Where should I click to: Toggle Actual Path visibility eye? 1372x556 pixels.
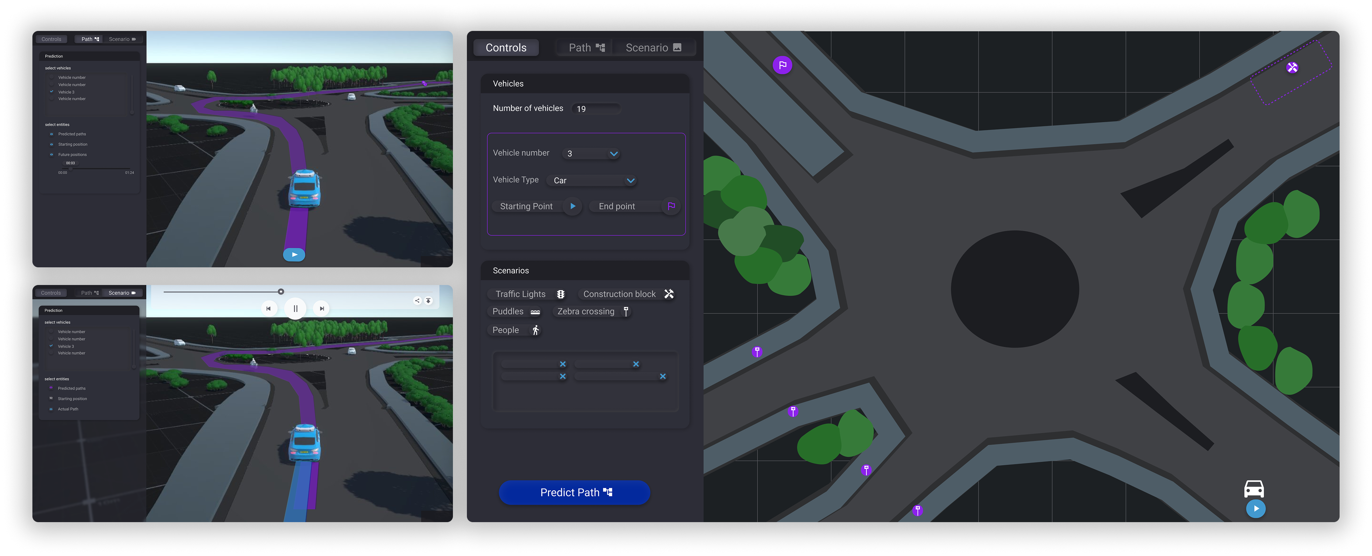pyautogui.click(x=51, y=409)
